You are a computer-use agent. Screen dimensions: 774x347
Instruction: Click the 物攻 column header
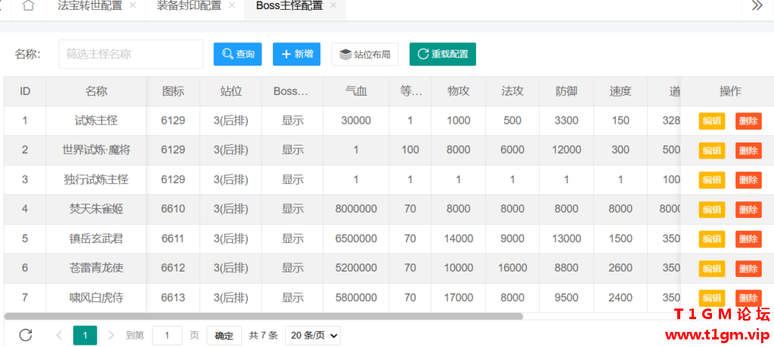[x=459, y=91]
